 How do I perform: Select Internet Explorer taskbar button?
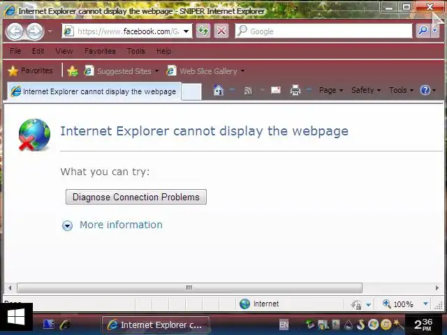(x=156, y=325)
